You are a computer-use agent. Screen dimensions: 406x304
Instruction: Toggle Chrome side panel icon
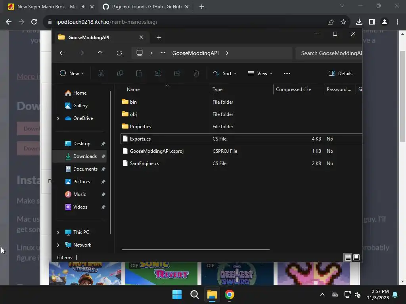click(x=372, y=22)
